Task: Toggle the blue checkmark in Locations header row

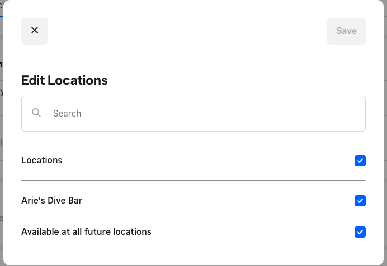Action: click(x=360, y=161)
